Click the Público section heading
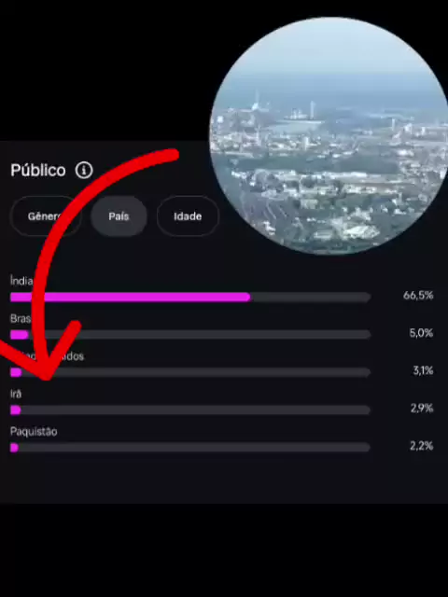The height and width of the screenshot is (597, 448). coord(38,170)
